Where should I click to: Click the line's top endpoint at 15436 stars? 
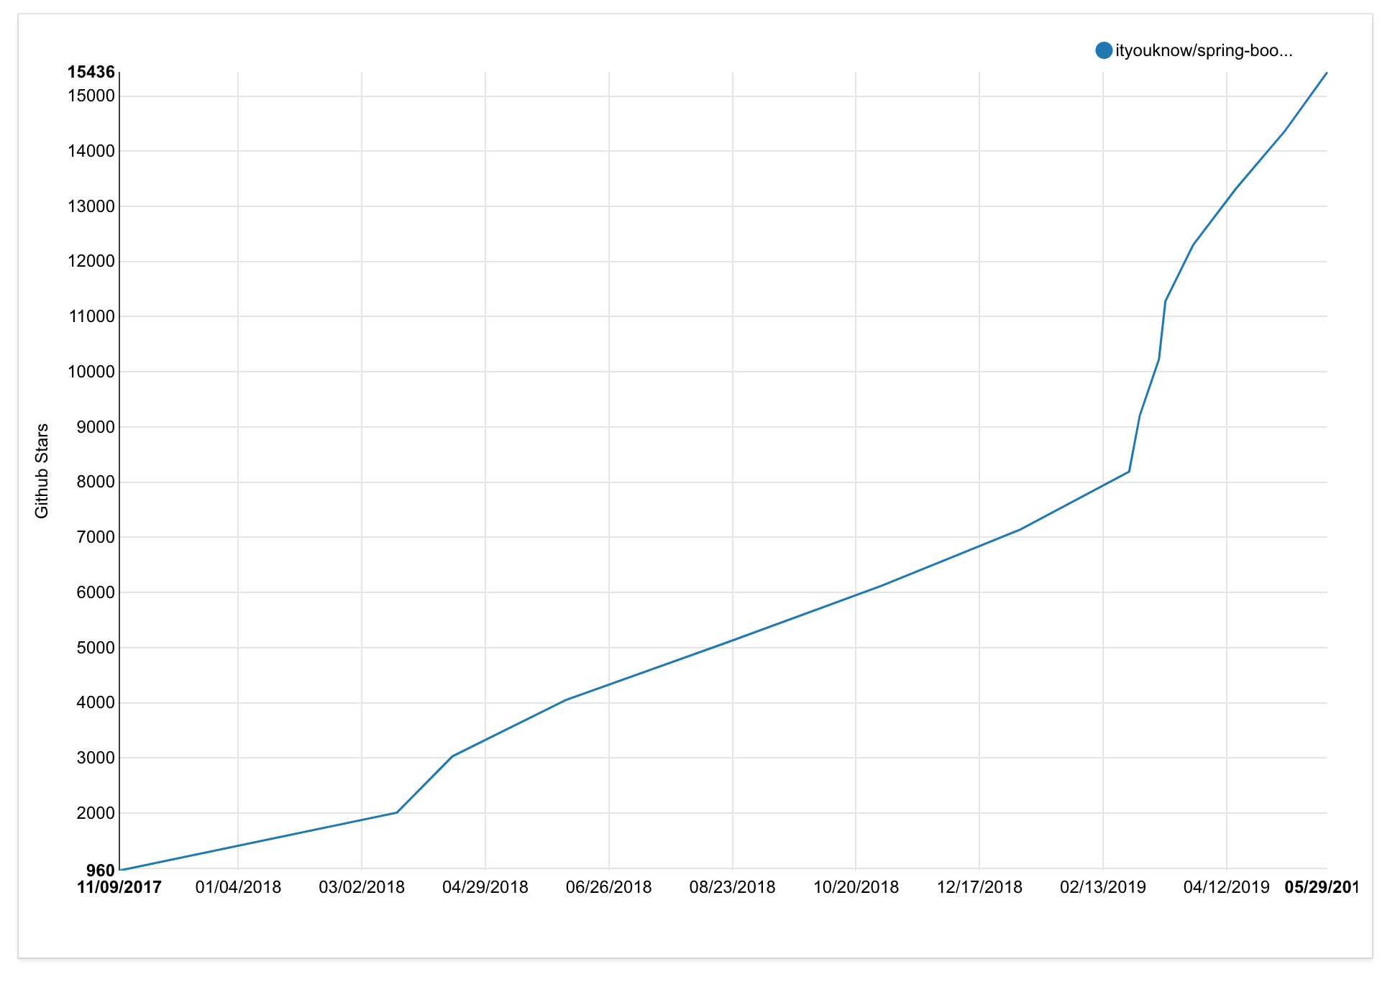pyautogui.click(x=1326, y=73)
